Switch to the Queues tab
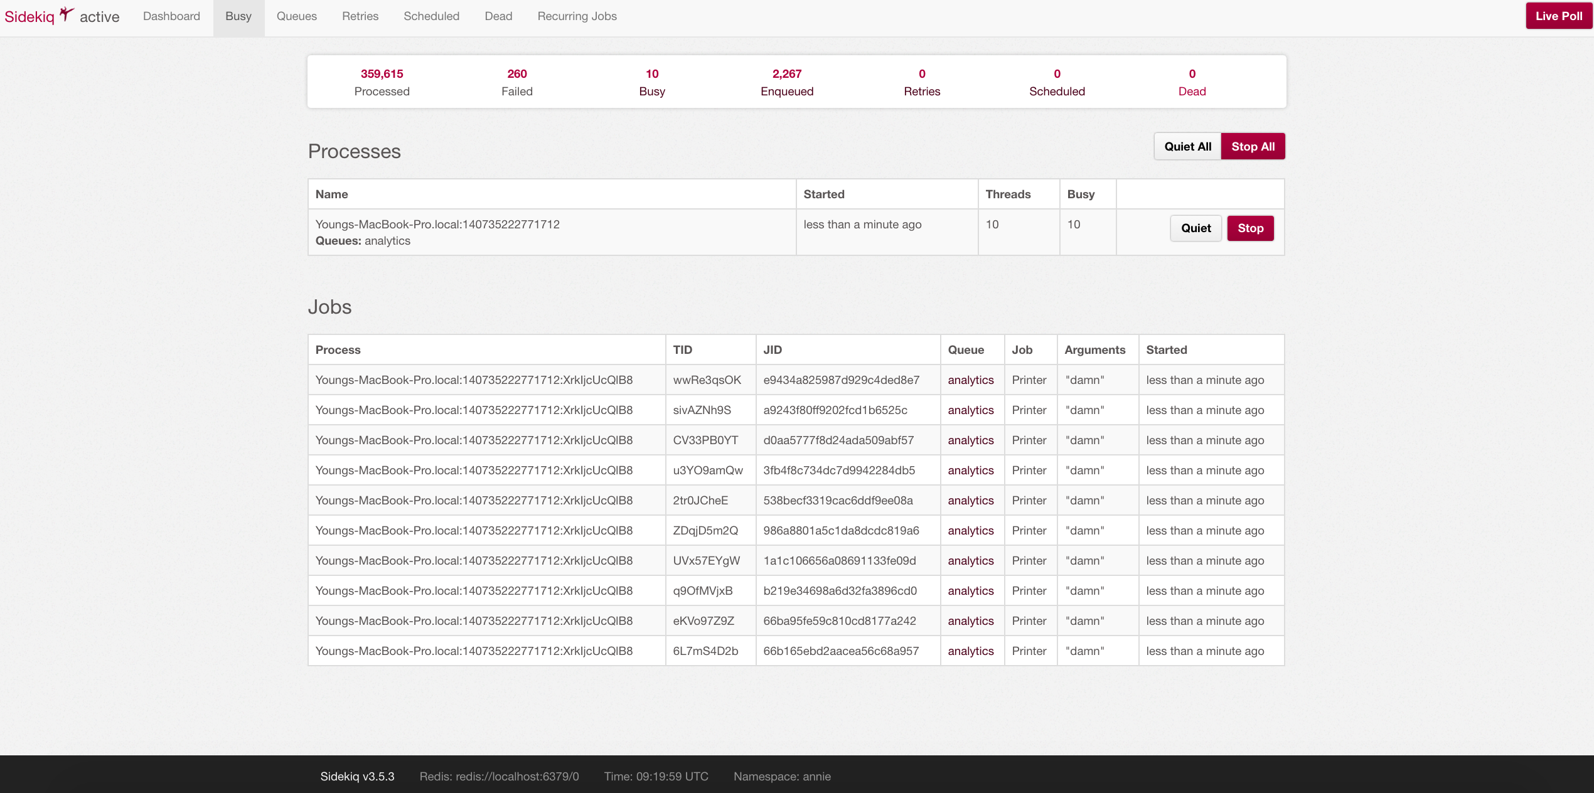This screenshot has width=1594, height=793. (x=296, y=16)
